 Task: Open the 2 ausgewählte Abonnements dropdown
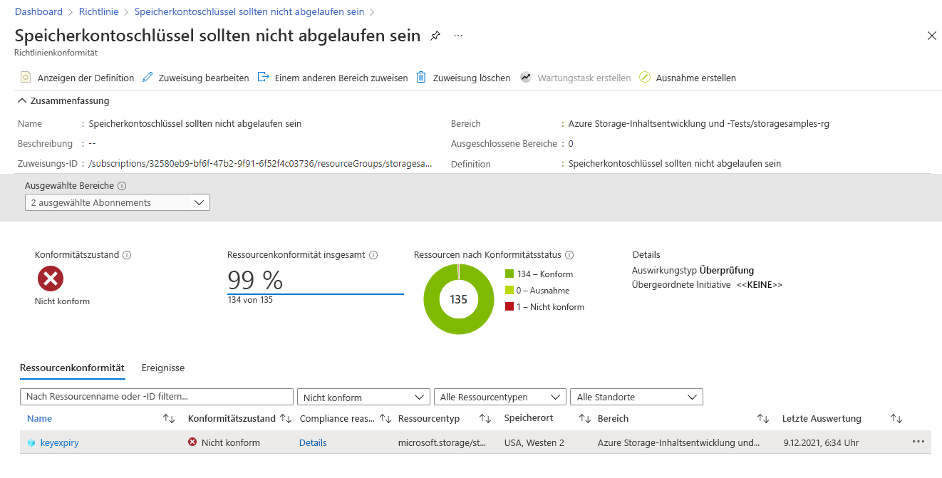118,203
